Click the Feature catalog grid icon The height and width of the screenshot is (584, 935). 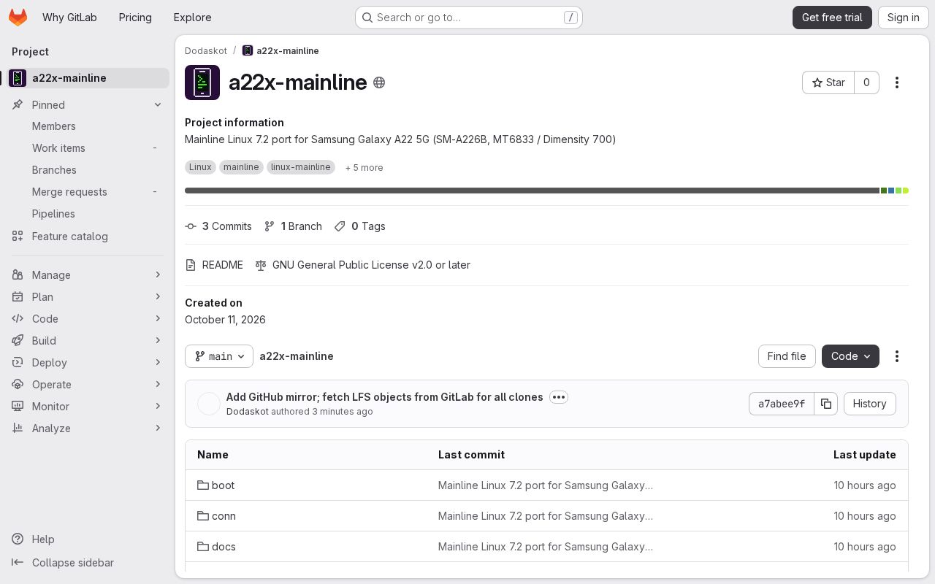tap(18, 237)
